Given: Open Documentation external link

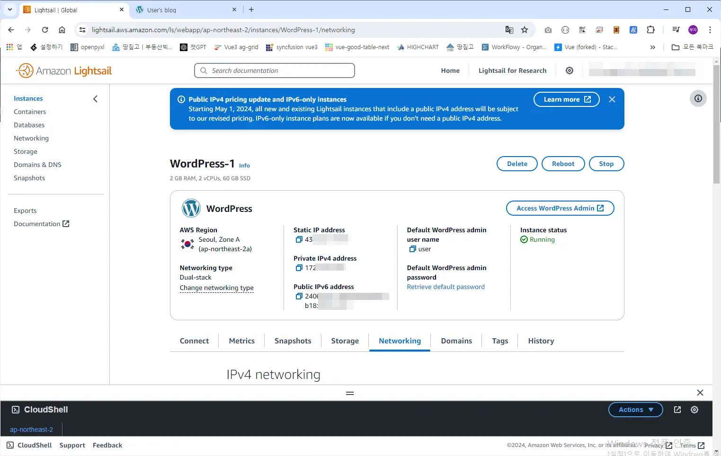Looking at the screenshot, I should (x=42, y=224).
